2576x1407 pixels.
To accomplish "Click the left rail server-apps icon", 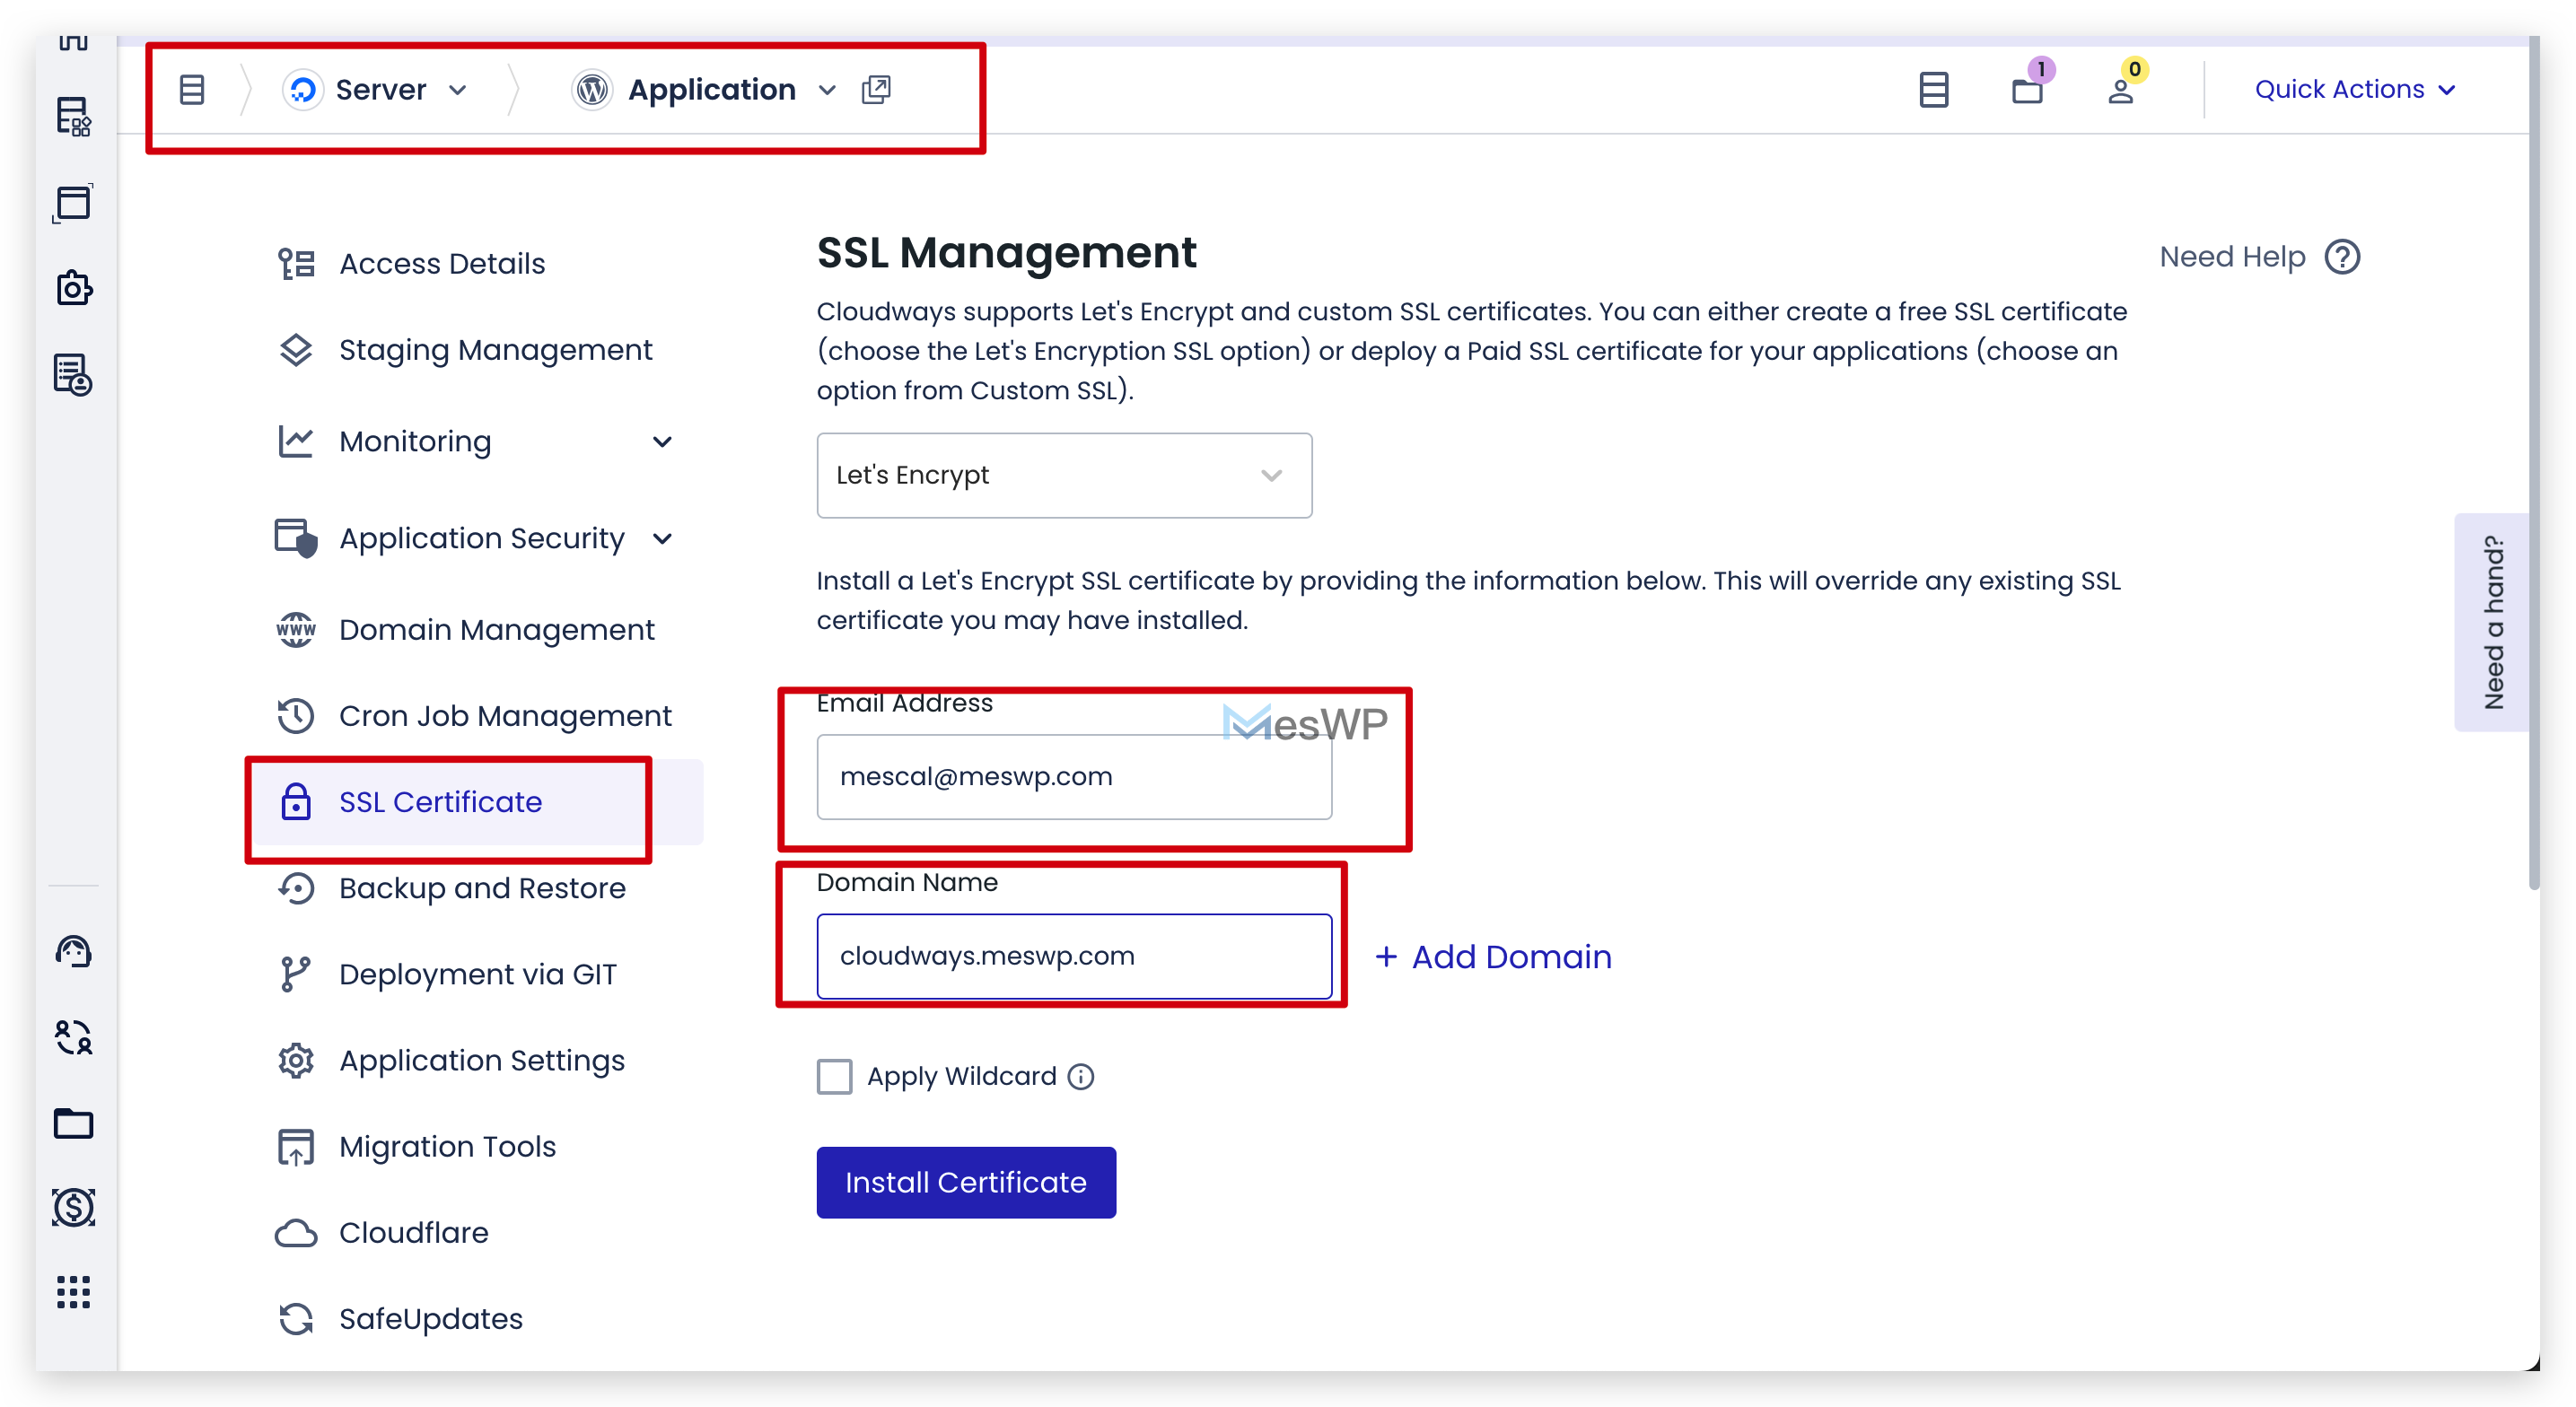I will tap(73, 117).
